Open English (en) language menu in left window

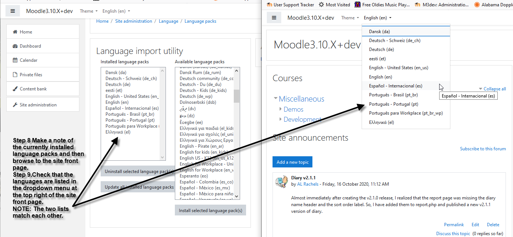pyautogui.click(x=116, y=11)
